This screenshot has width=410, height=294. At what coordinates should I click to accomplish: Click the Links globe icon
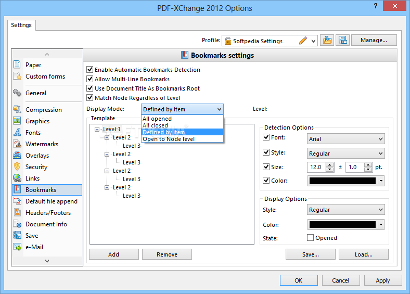17,178
